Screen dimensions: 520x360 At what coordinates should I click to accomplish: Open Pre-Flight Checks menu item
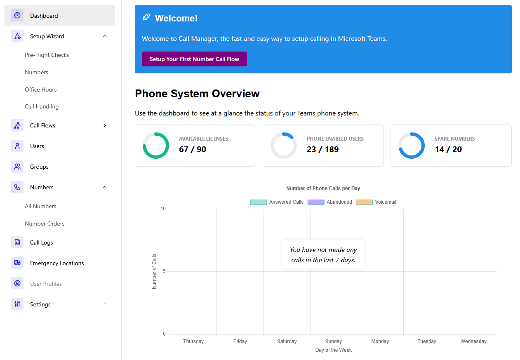click(x=47, y=55)
